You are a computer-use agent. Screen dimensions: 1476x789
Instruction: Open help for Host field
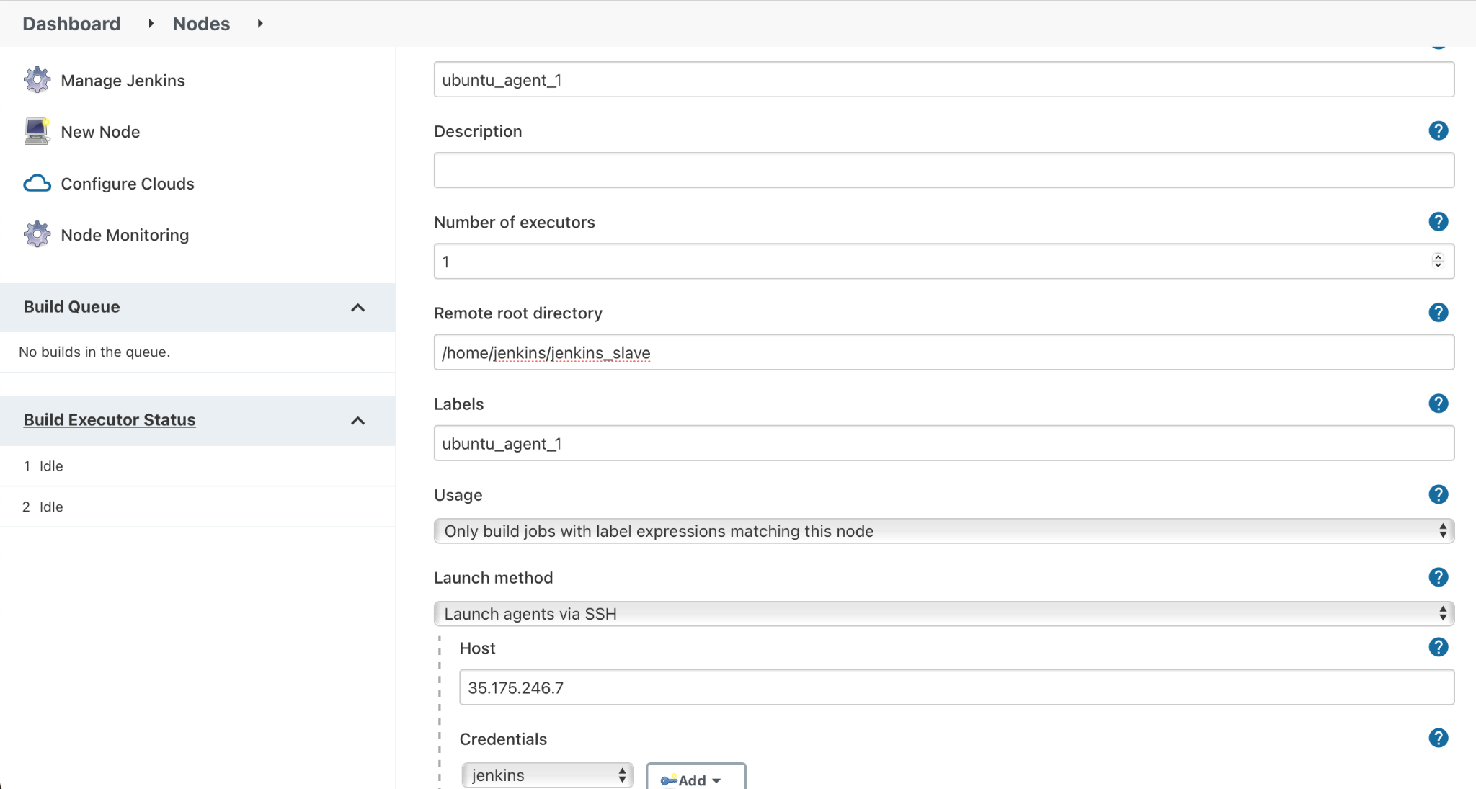[x=1438, y=647]
